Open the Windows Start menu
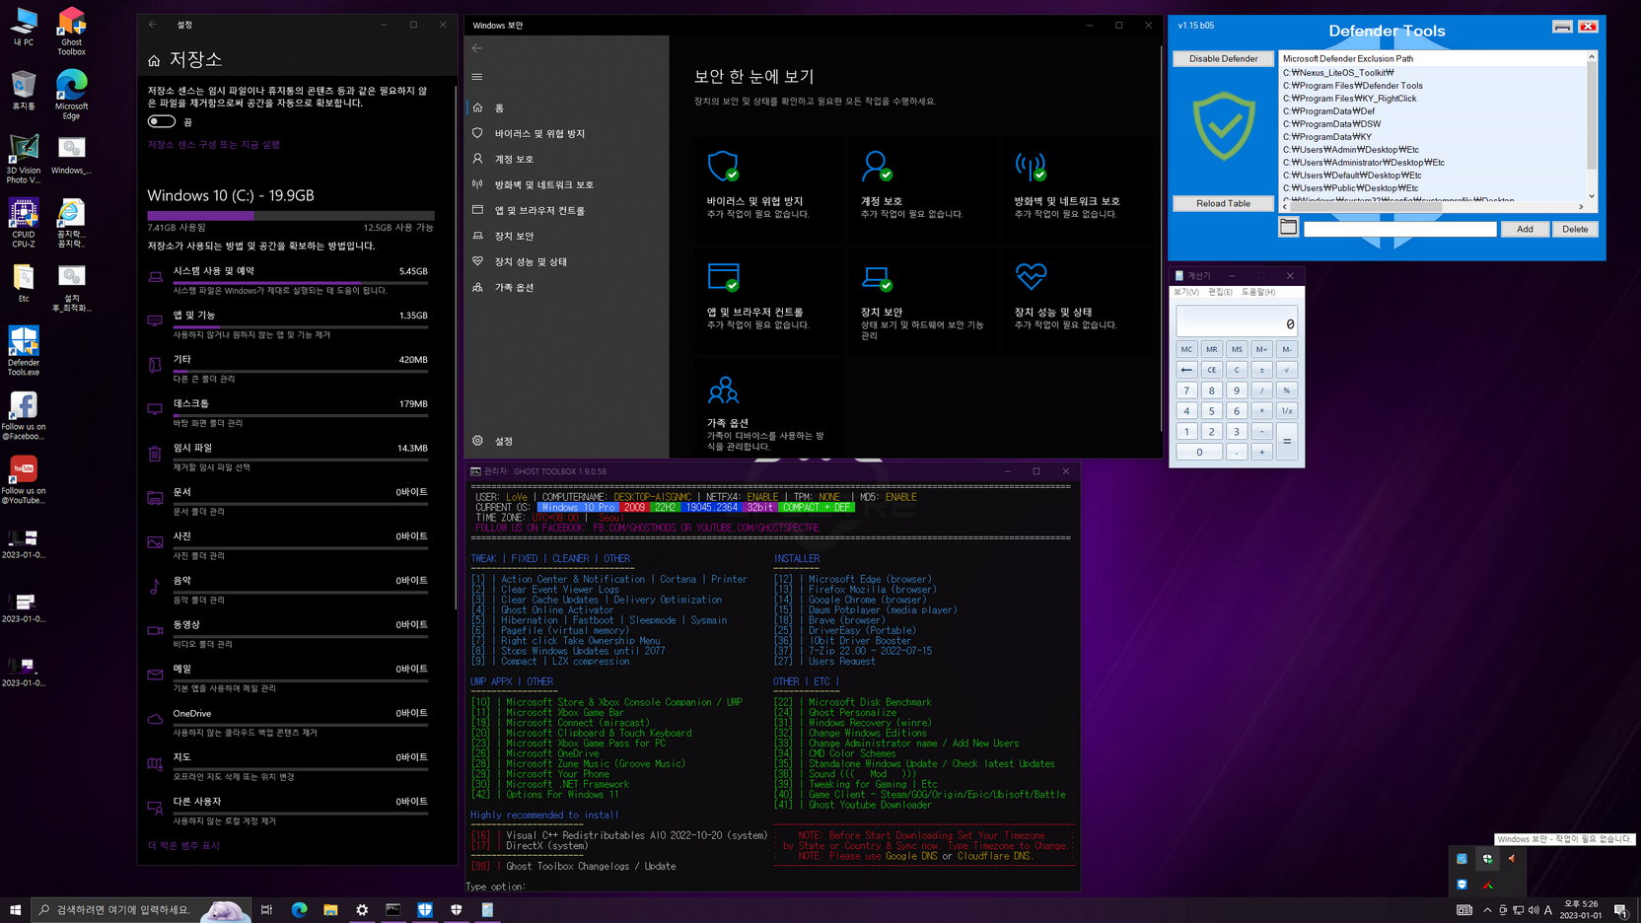The height and width of the screenshot is (923, 1641). [15, 909]
